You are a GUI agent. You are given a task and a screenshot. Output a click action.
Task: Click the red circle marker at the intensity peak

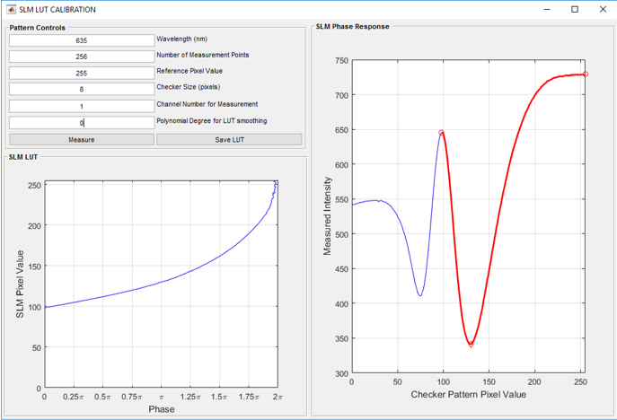(x=441, y=133)
